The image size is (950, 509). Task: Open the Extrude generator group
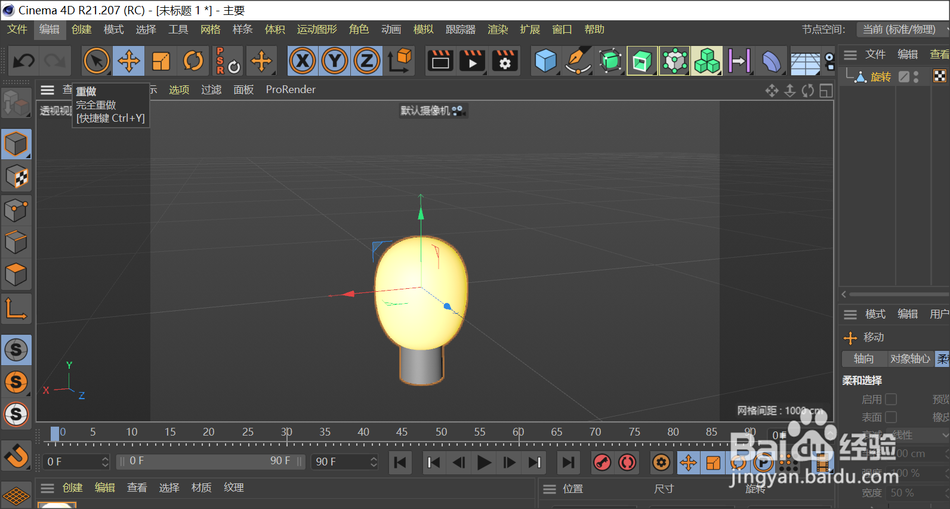tap(642, 61)
